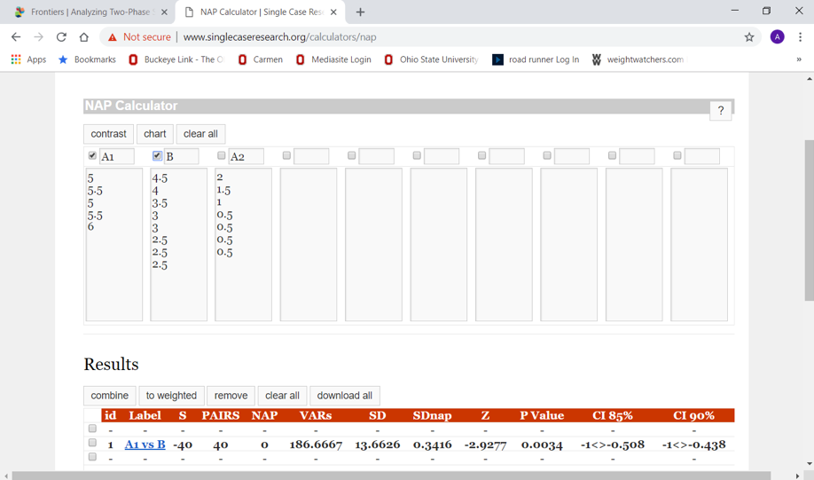Uncheck the A1 column checkbox
The width and height of the screenshot is (814, 480).
[92, 155]
